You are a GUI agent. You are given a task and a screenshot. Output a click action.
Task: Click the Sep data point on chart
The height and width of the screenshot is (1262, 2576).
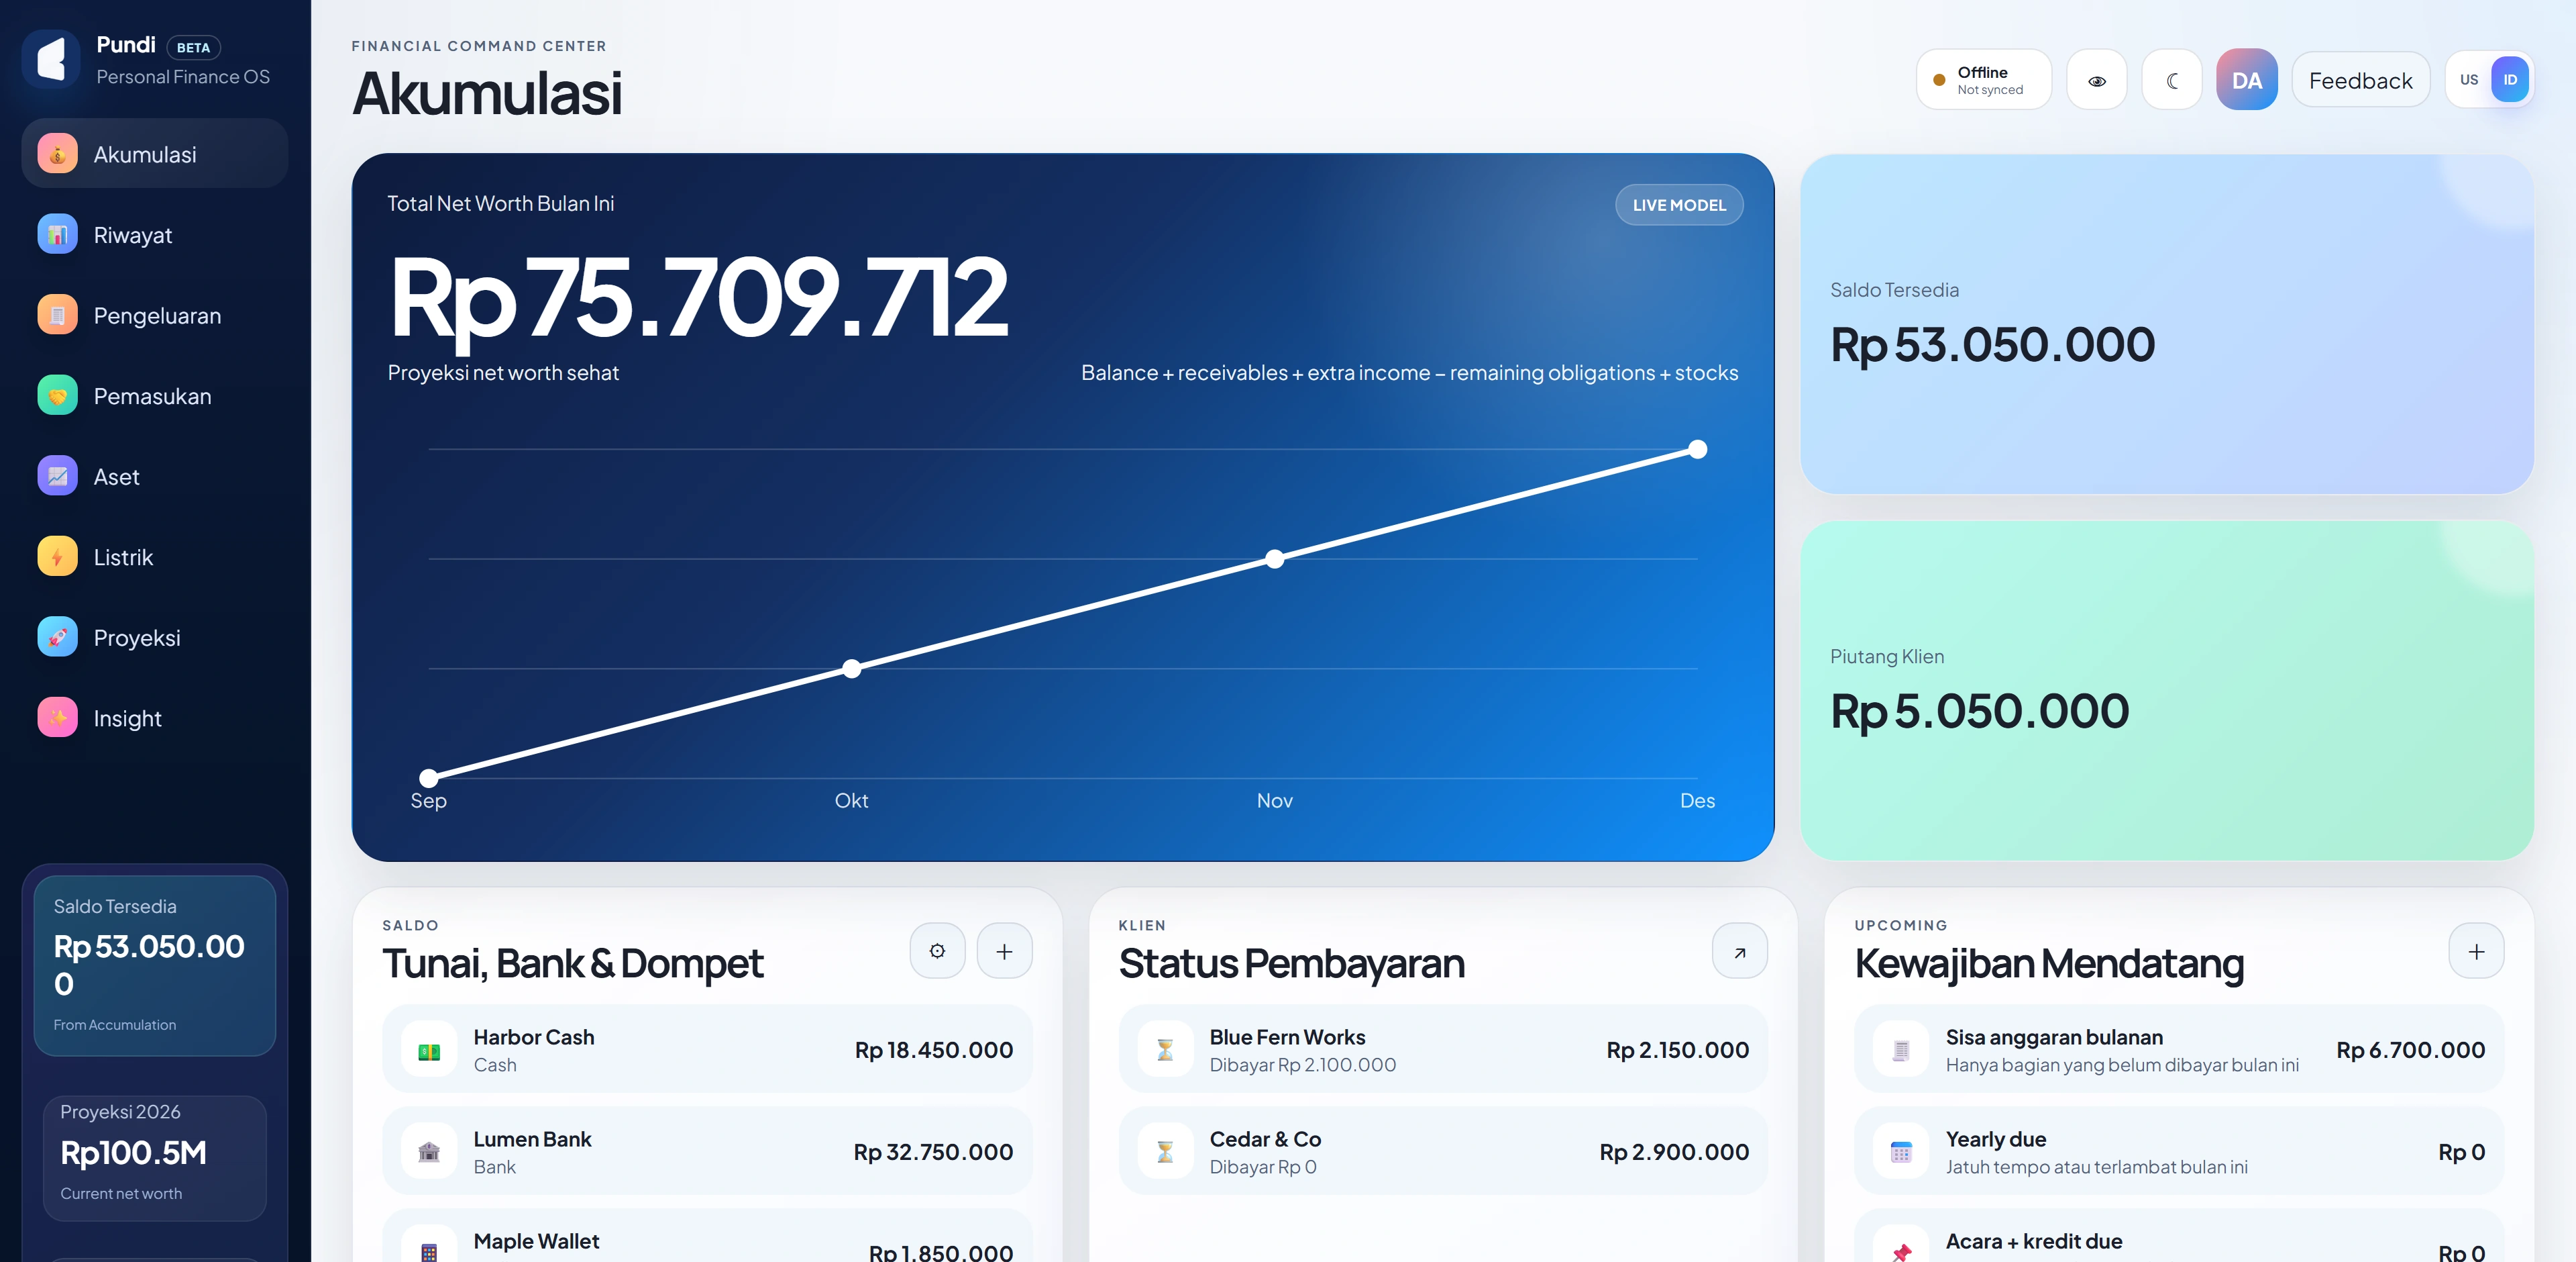[x=429, y=777]
